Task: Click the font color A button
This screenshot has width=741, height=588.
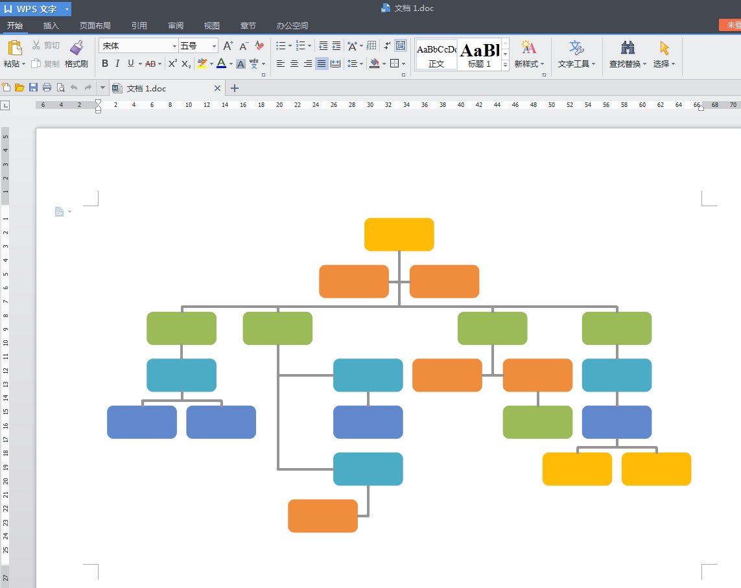Action: 221,64
